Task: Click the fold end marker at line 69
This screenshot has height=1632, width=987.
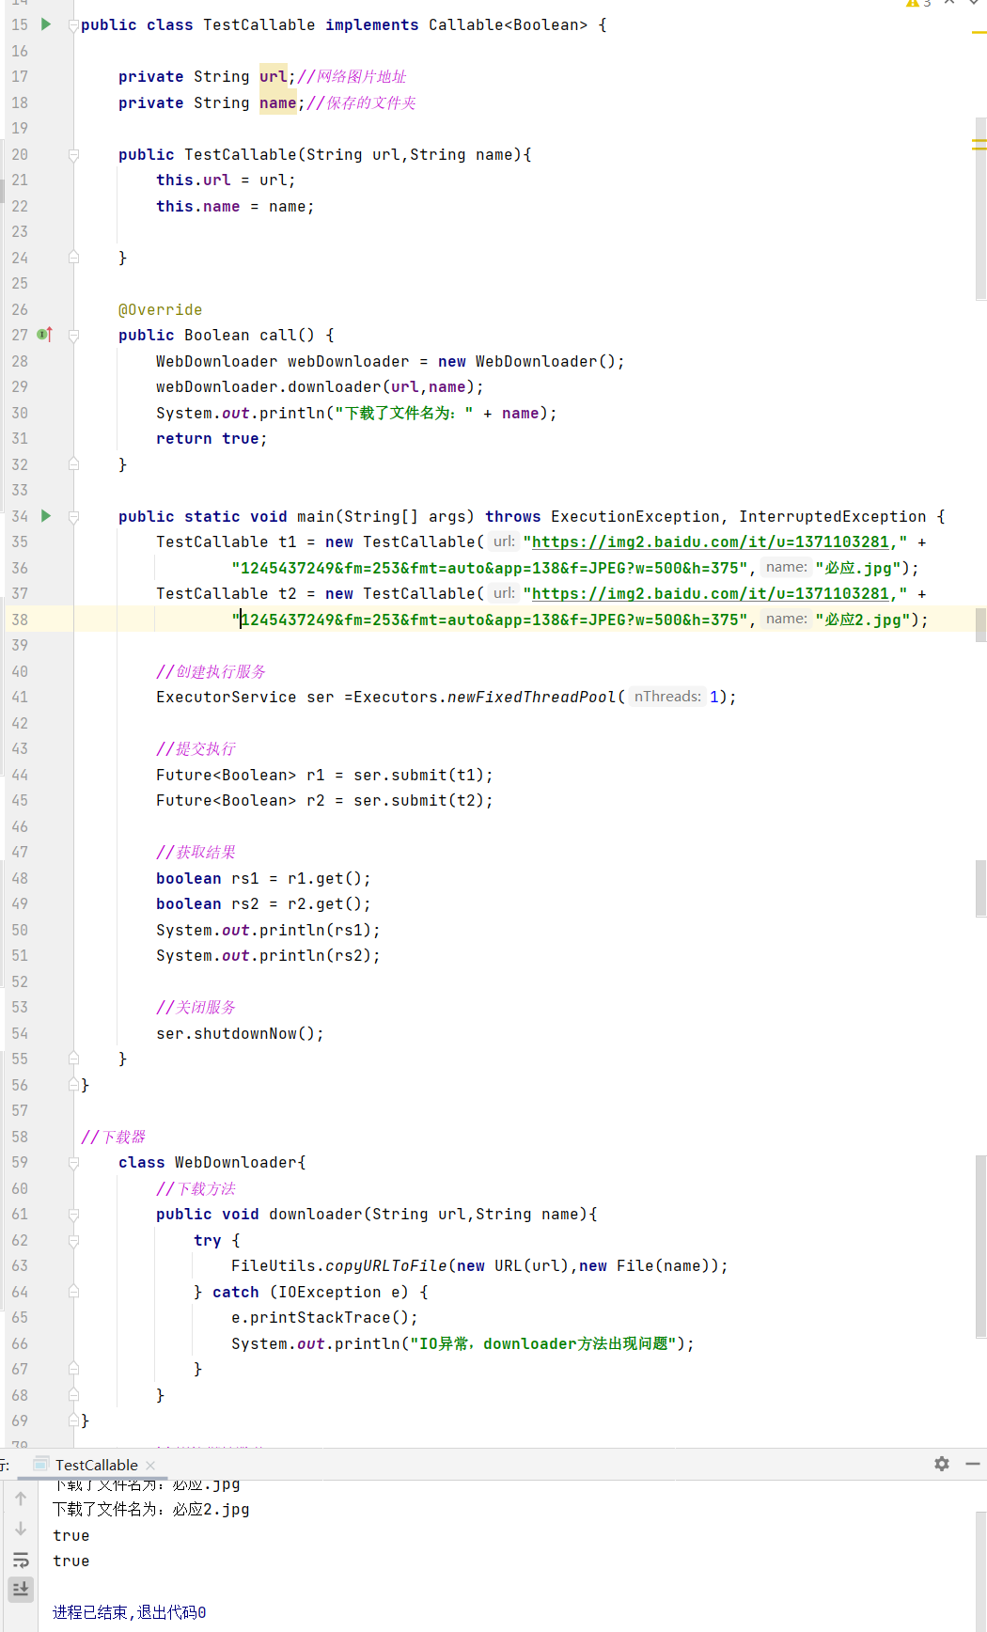Action: (73, 1420)
